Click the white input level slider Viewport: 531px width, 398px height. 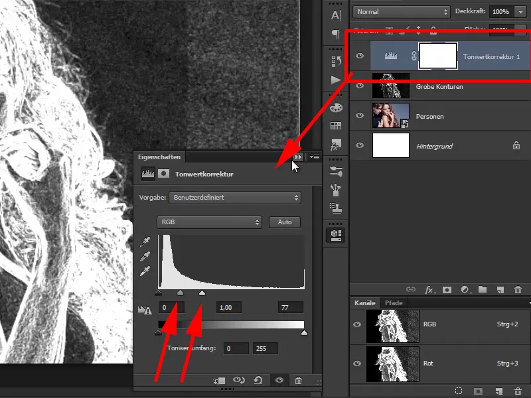pyautogui.click(x=202, y=293)
